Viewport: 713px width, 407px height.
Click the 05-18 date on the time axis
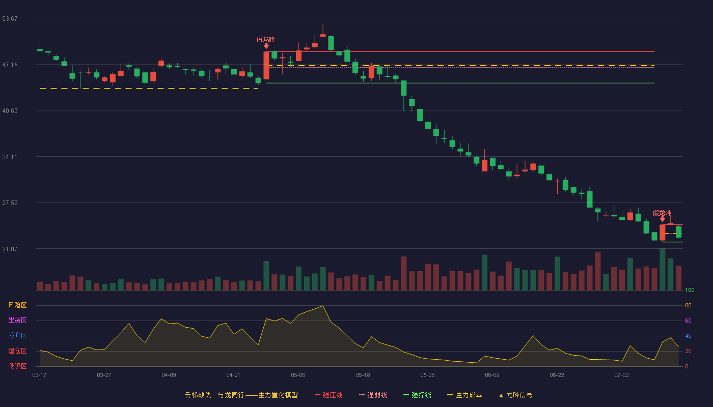[x=363, y=375]
